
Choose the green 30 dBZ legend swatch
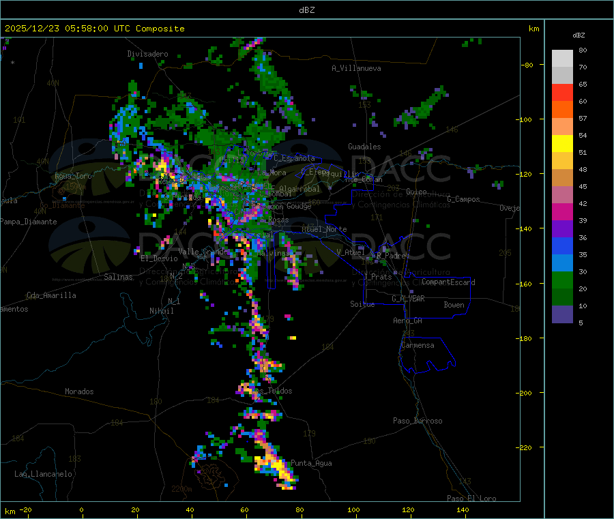562,280
